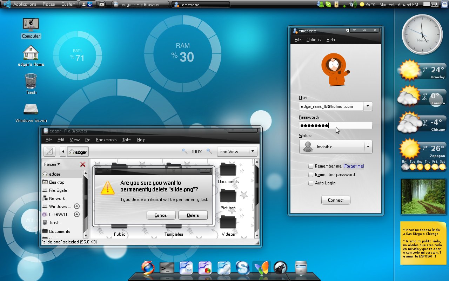The height and width of the screenshot is (281, 449).
Task: Enable the Auto-Login checkbox
Action: click(x=311, y=183)
